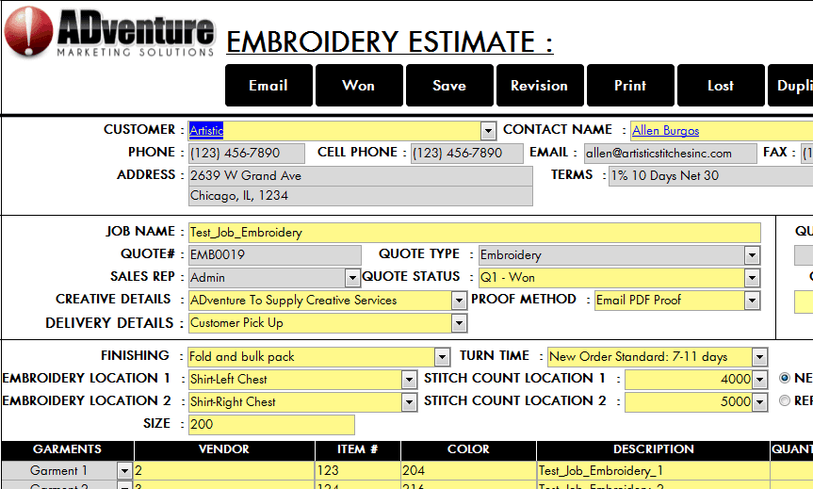The width and height of the screenshot is (813, 489).
Task: Select the first radio button beside stitch count 4000
Action: coord(785,378)
